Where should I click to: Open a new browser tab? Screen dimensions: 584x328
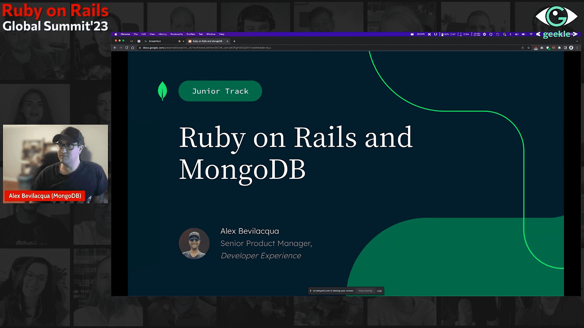pyautogui.click(x=234, y=41)
